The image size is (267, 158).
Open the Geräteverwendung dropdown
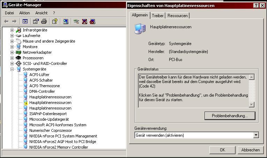coord(256,135)
